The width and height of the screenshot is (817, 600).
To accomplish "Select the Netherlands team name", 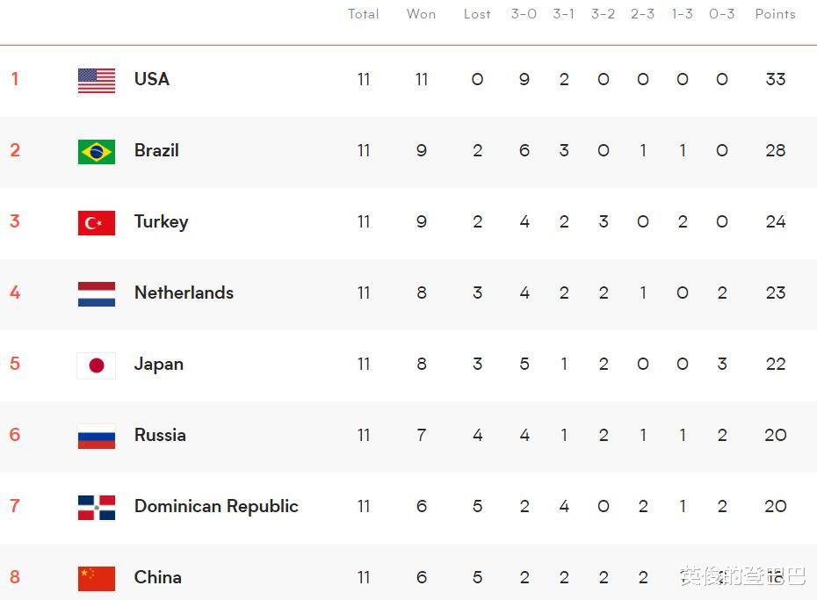I will 184,293.
